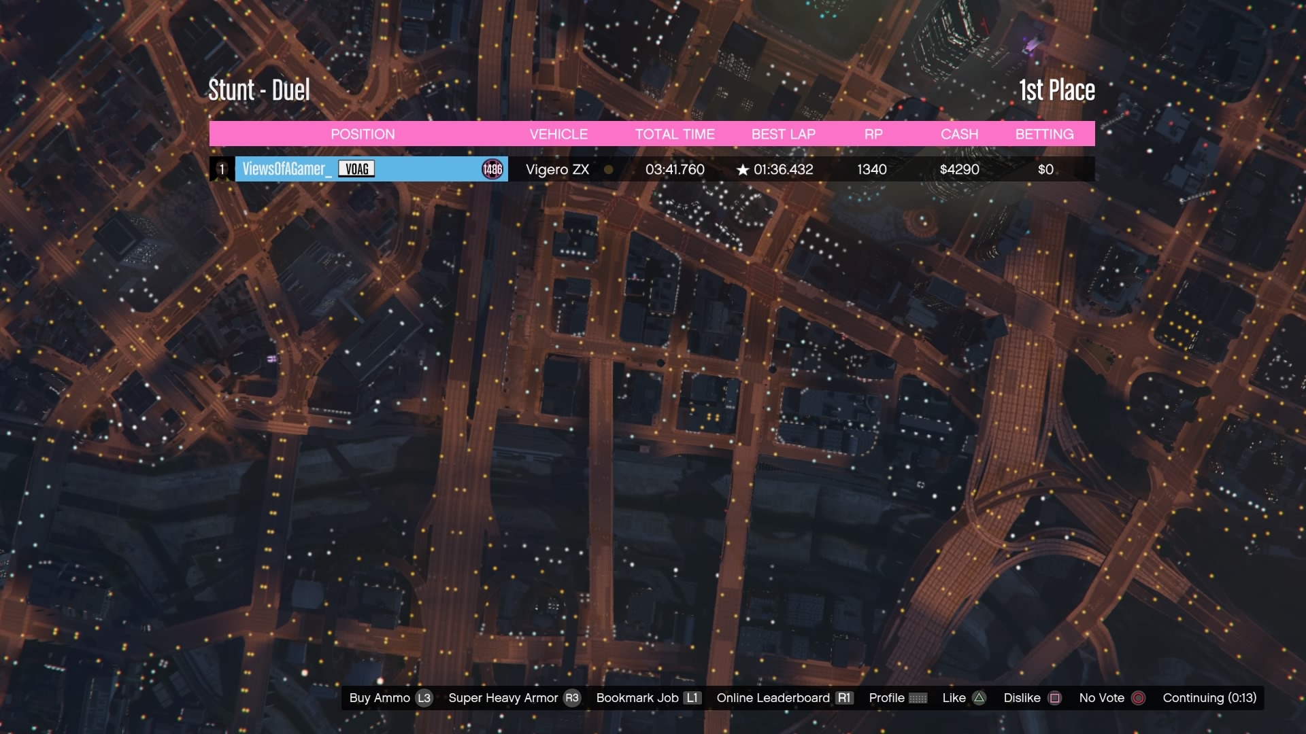
Task: Click the TOTAL TIME column header
Action: click(x=675, y=134)
